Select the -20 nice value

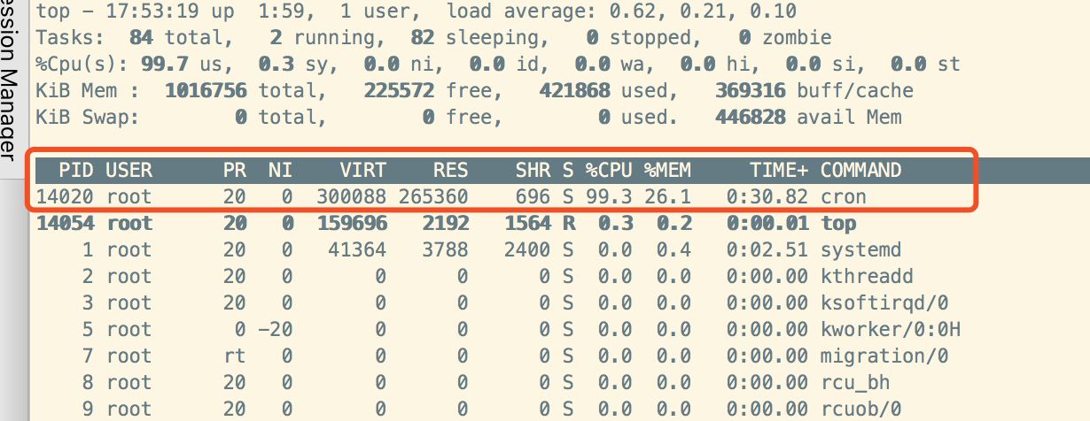coord(276,329)
